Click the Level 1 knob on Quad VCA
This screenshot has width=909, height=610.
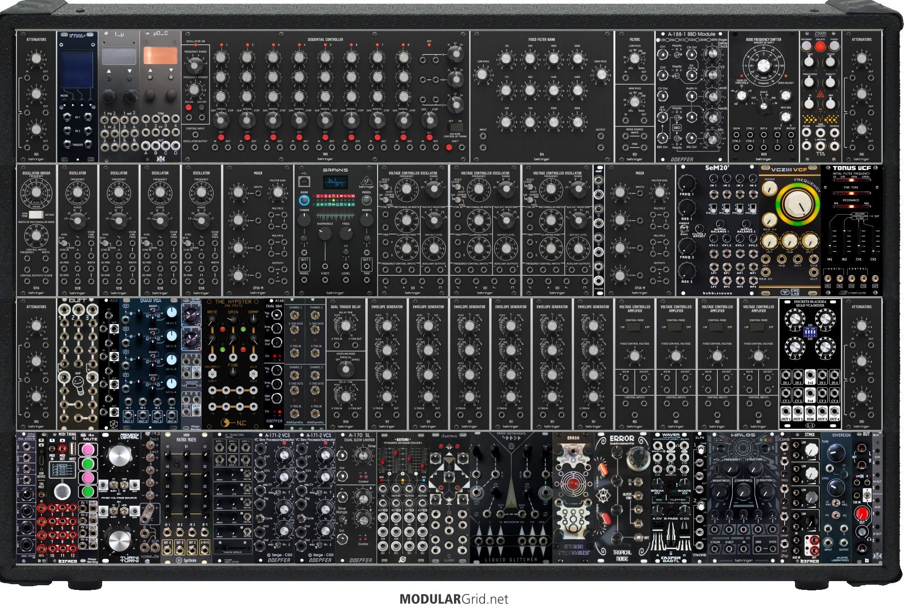click(x=171, y=313)
